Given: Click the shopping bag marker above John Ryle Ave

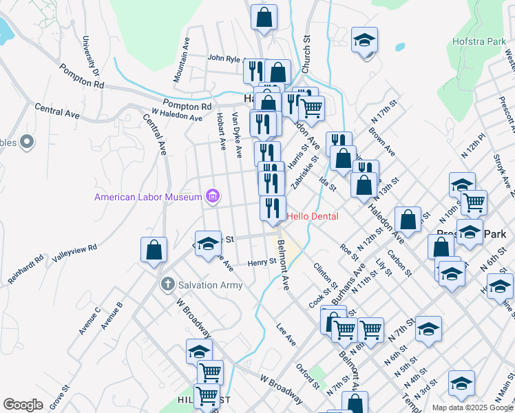Looking at the screenshot, I should click(x=264, y=17).
